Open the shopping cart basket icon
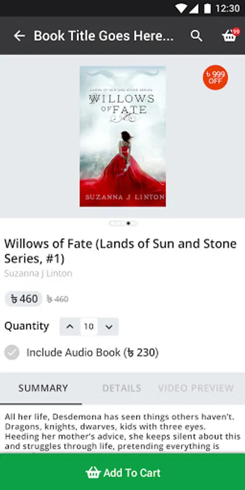This screenshot has height=490, width=245. tap(230, 35)
